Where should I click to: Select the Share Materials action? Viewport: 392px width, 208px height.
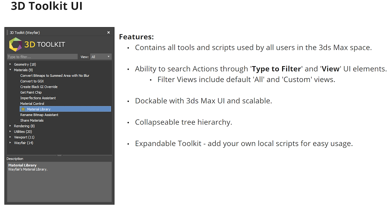pos(32,120)
